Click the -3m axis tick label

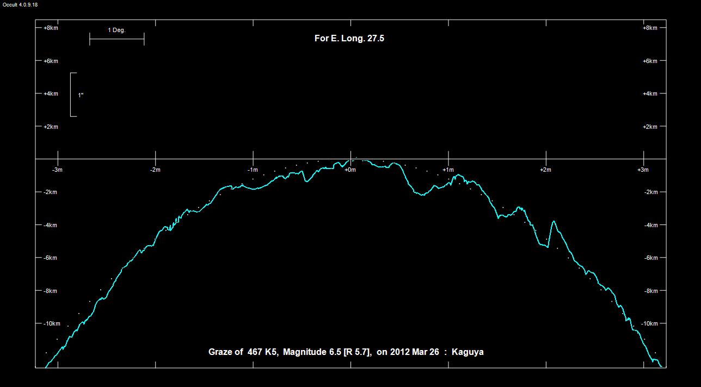[57, 170]
